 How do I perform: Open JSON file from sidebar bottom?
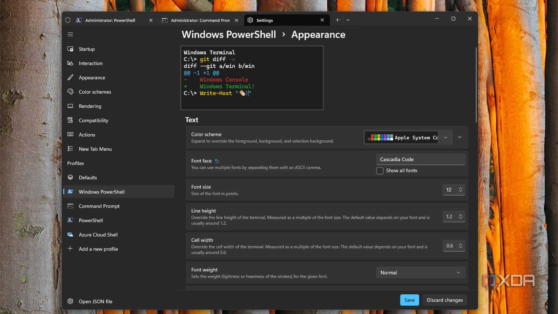[x=119, y=301]
